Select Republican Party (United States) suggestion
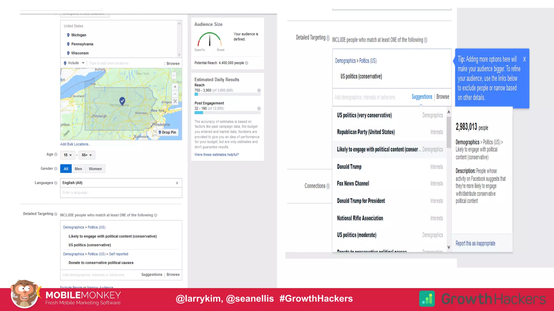 [390, 132]
